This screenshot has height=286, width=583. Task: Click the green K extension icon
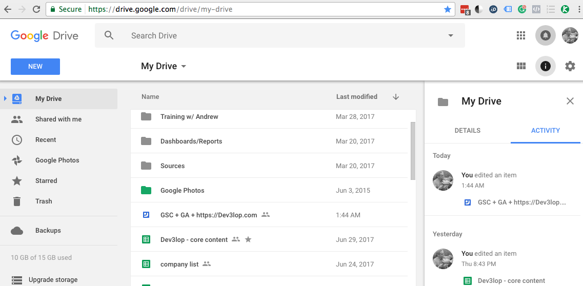tap(565, 9)
